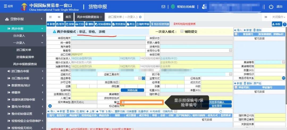The height and width of the screenshot is (130, 287).
Task: Open the 关闭操作 dropdown
Action: pyautogui.click(x=278, y=17)
